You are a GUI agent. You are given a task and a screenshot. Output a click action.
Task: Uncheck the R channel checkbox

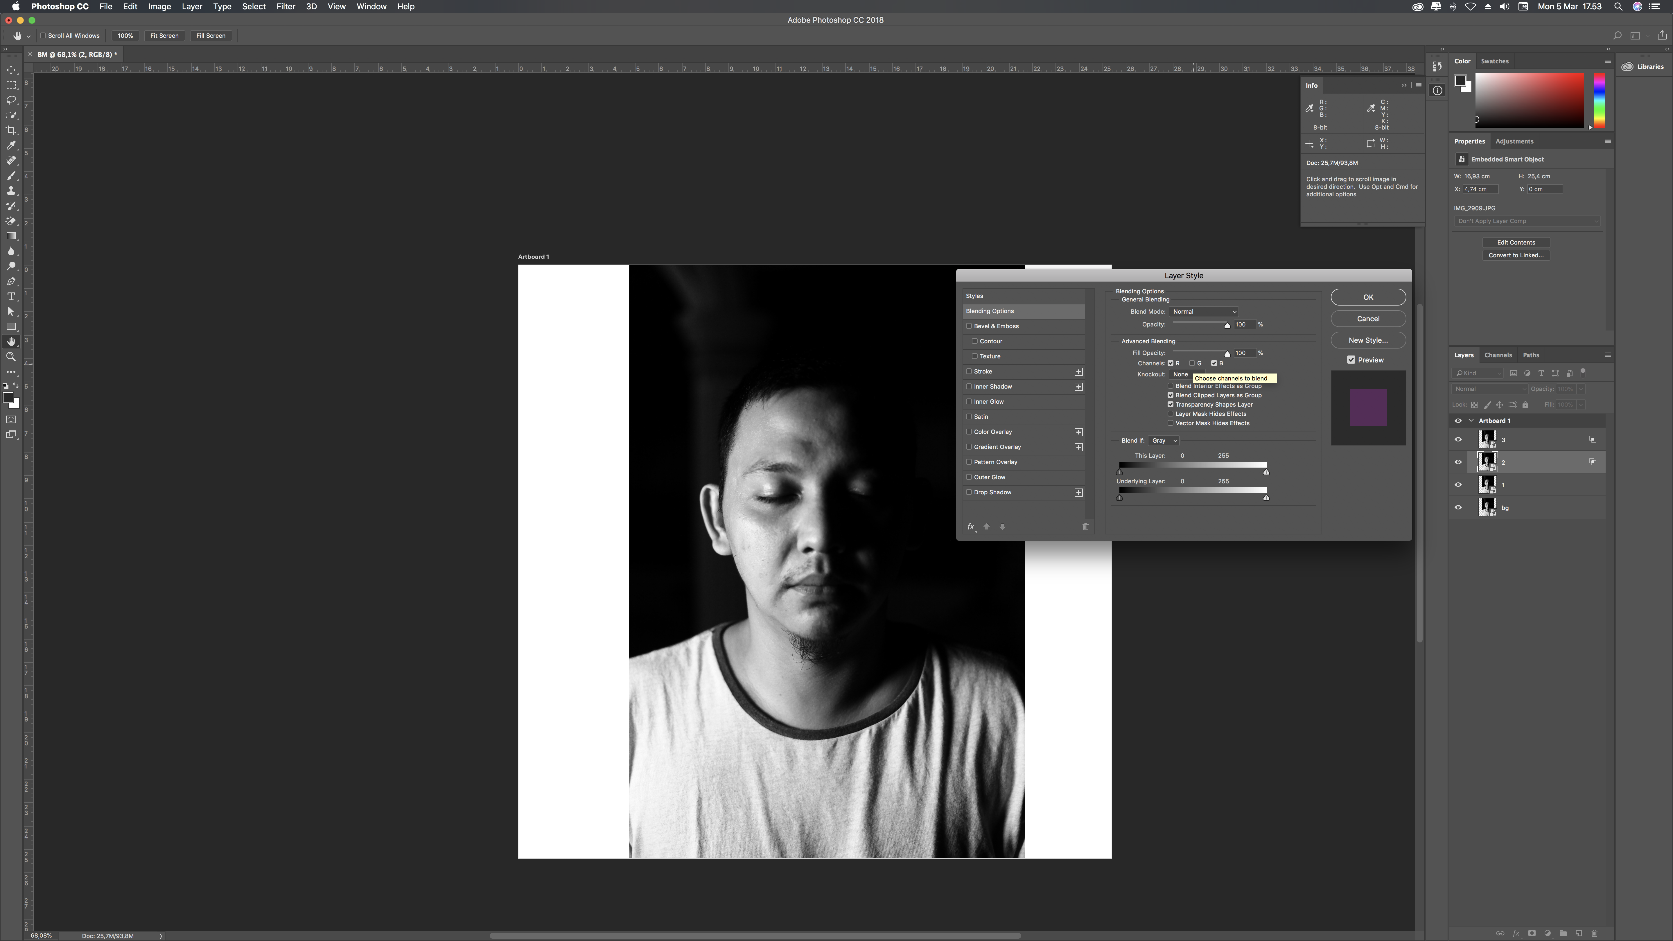(1170, 363)
